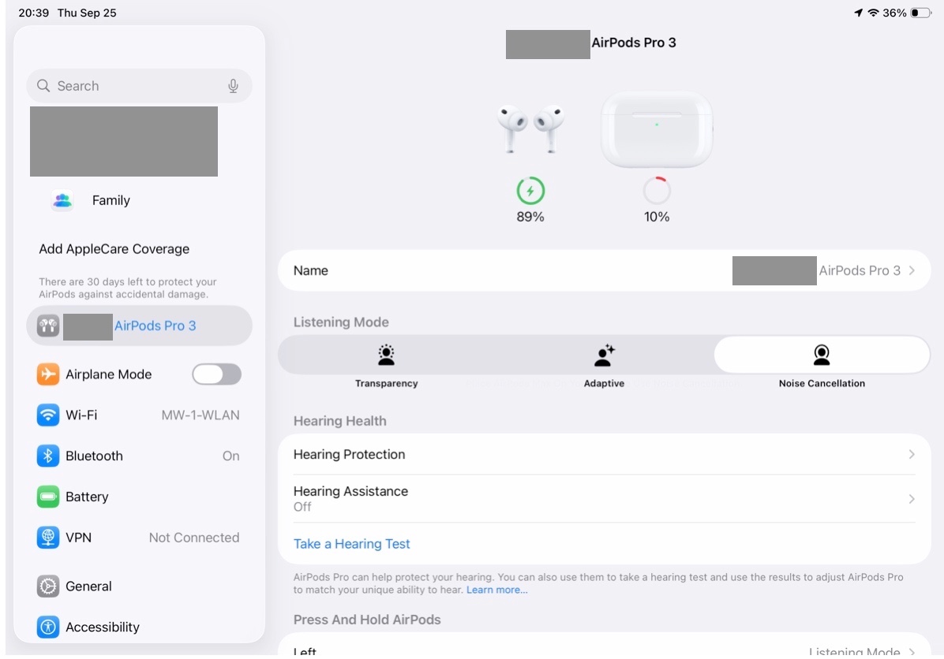Image resolution: width=944 pixels, height=659 pixels.
Task: Tap Add AppleCare Coverage
Action: point(114,249)
